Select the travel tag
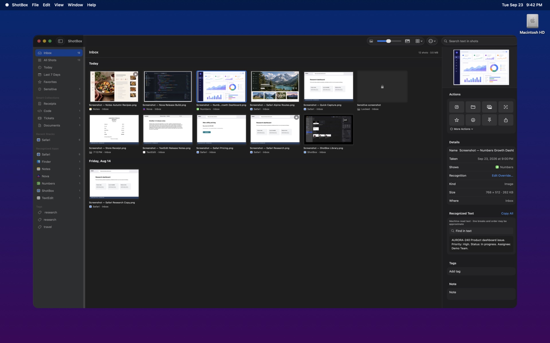The height and width of the screenshot is (343, 550). (x=59, y=227)
